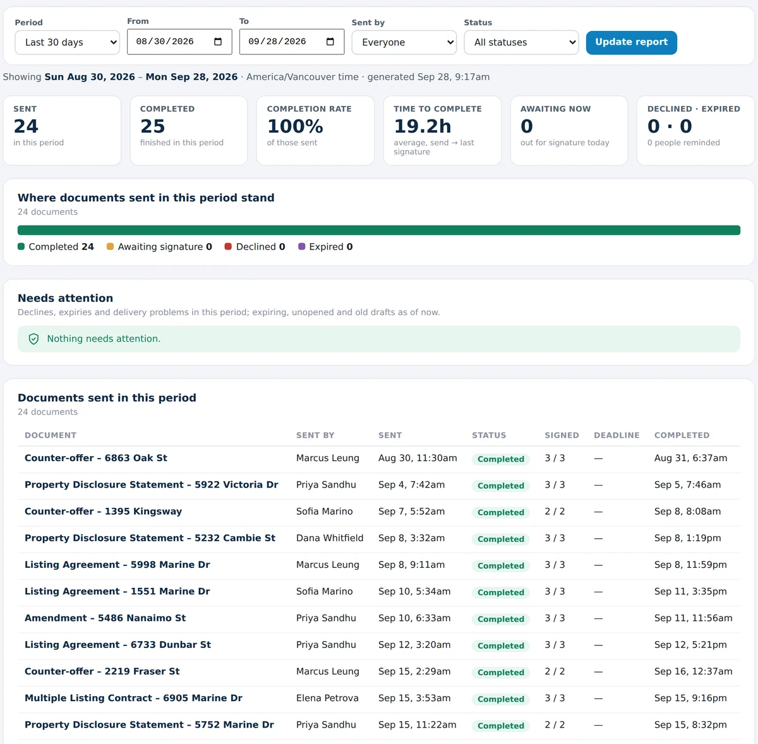Click the DOCUMENT column header
The height and width of the screenshot is (744, 758).
point(51,435)
